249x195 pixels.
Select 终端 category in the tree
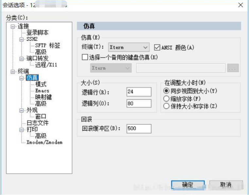pos(23,71)
